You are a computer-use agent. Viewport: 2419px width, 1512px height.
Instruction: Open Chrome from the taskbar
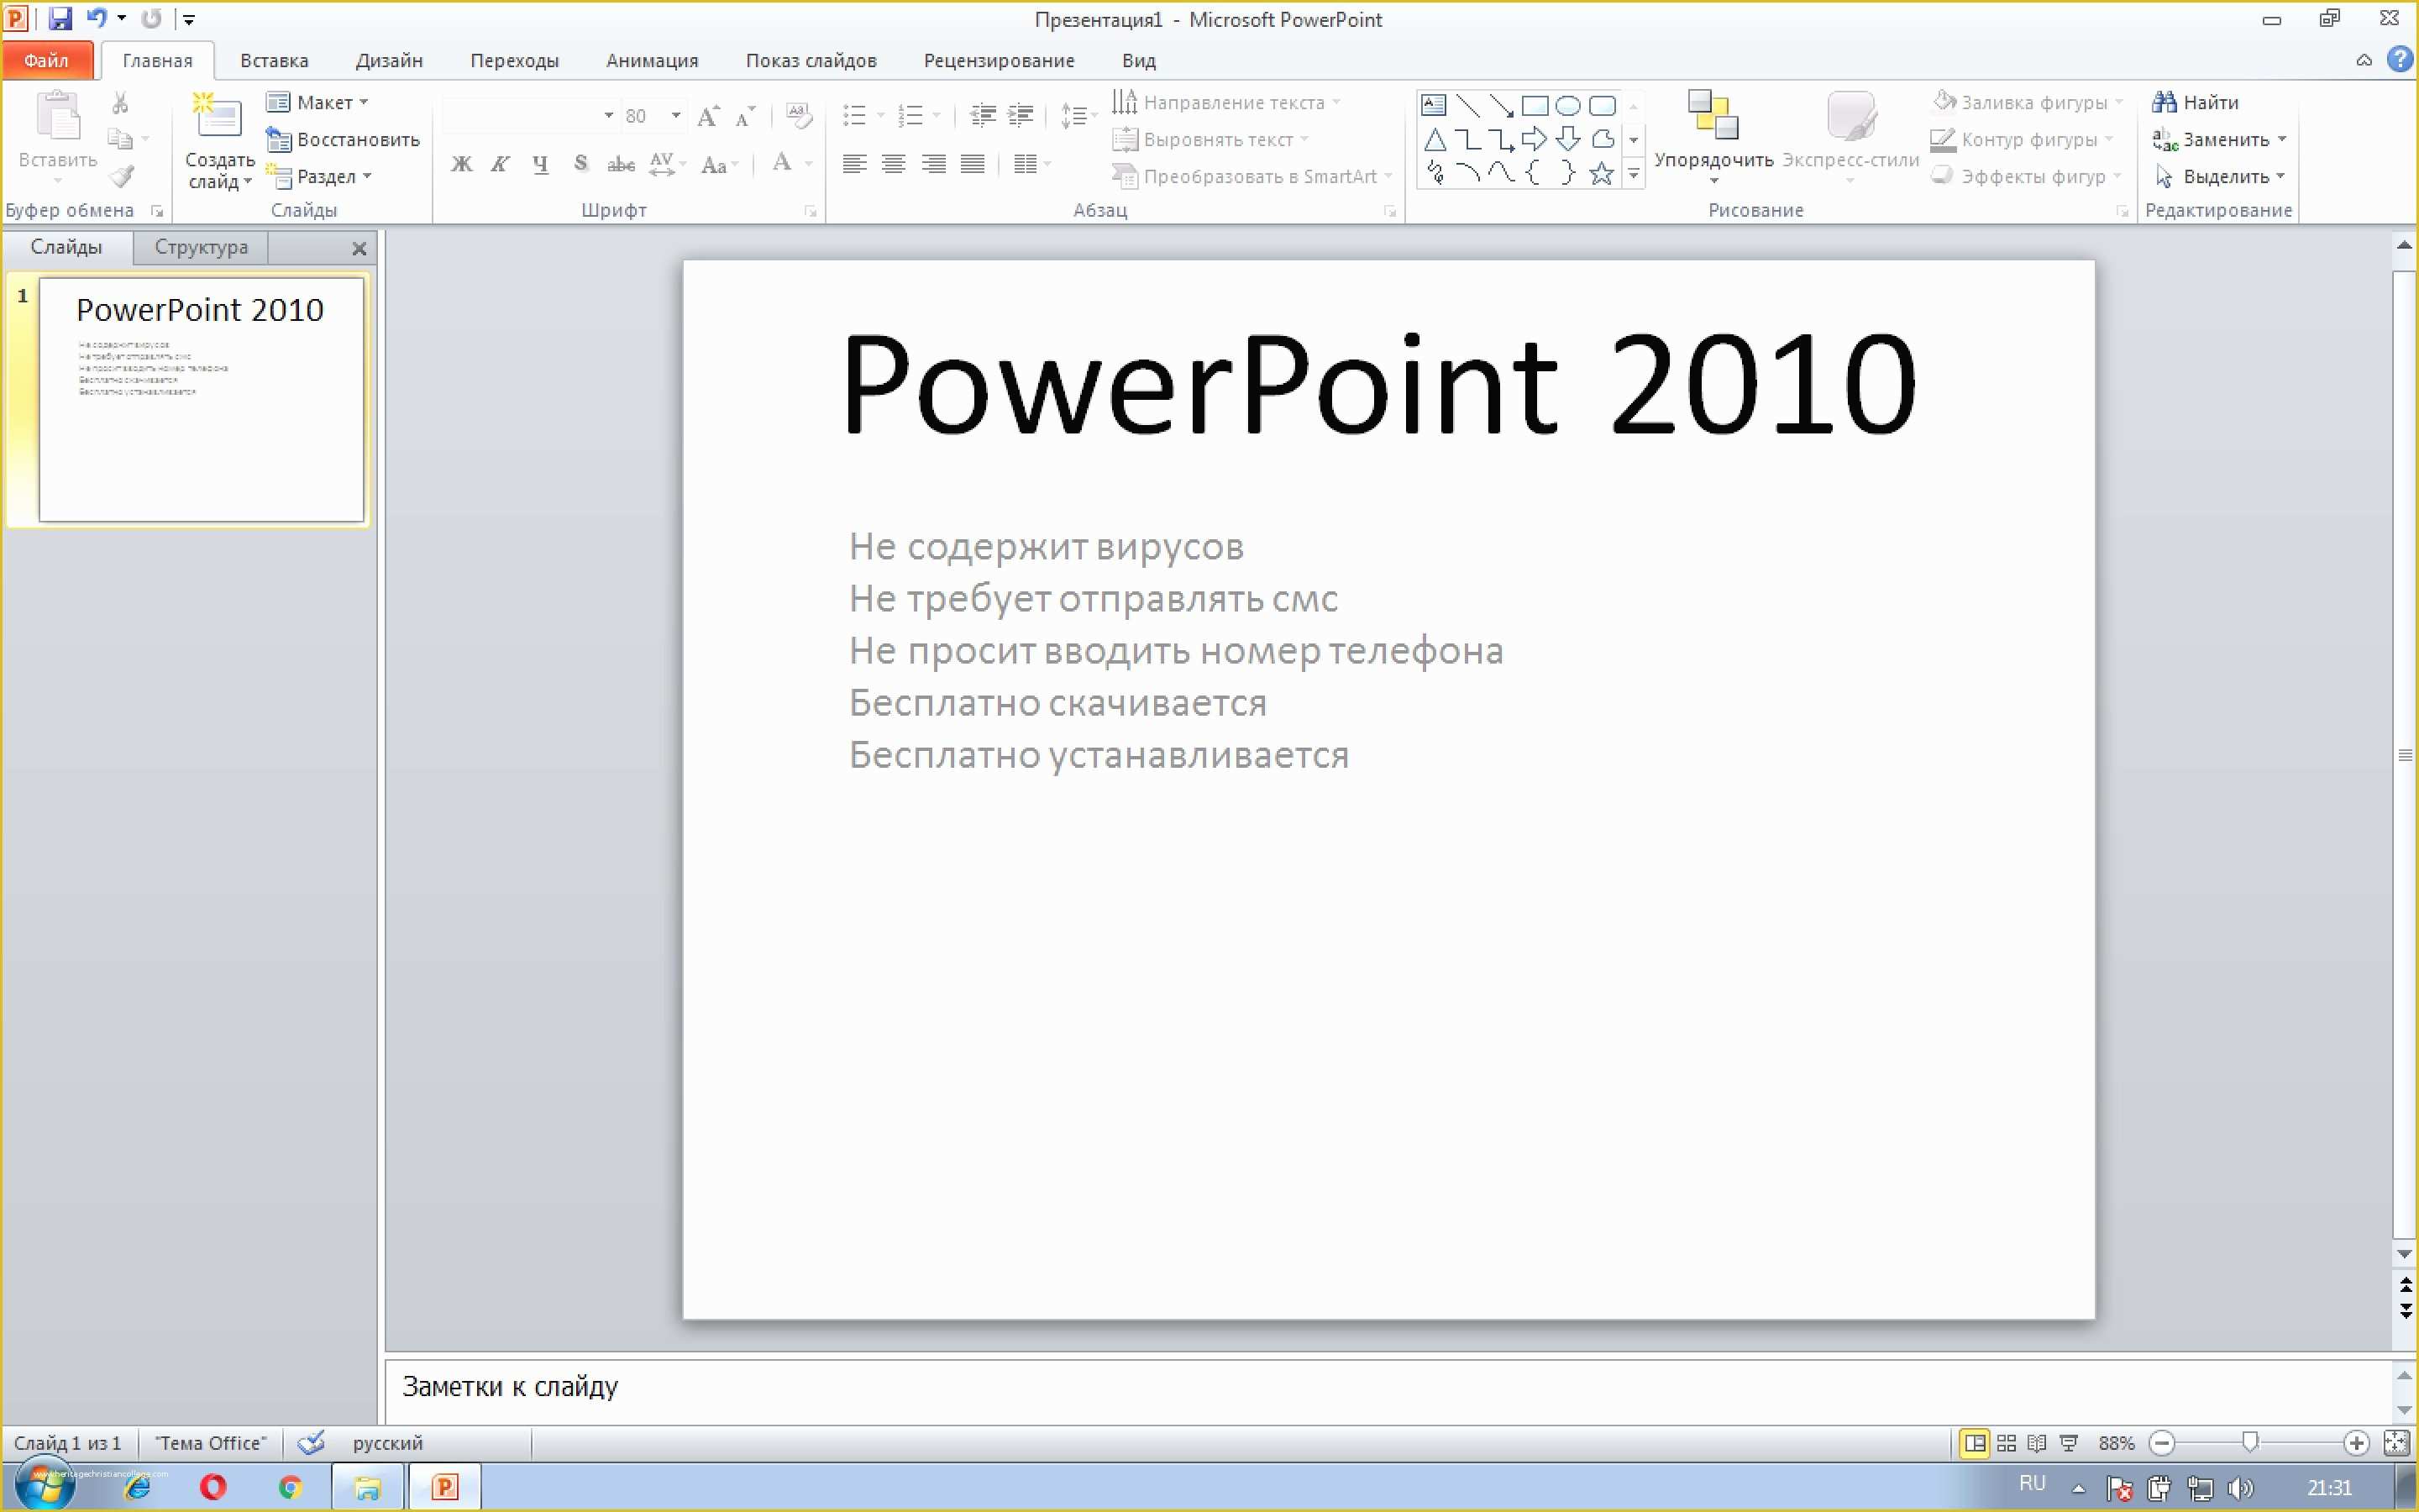click(290, 1487)
